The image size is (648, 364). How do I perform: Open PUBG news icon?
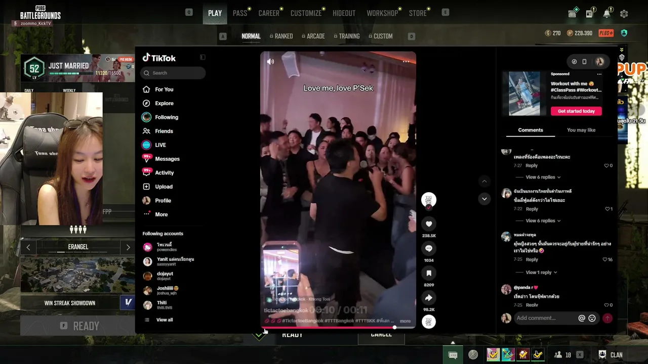(589, 14)
